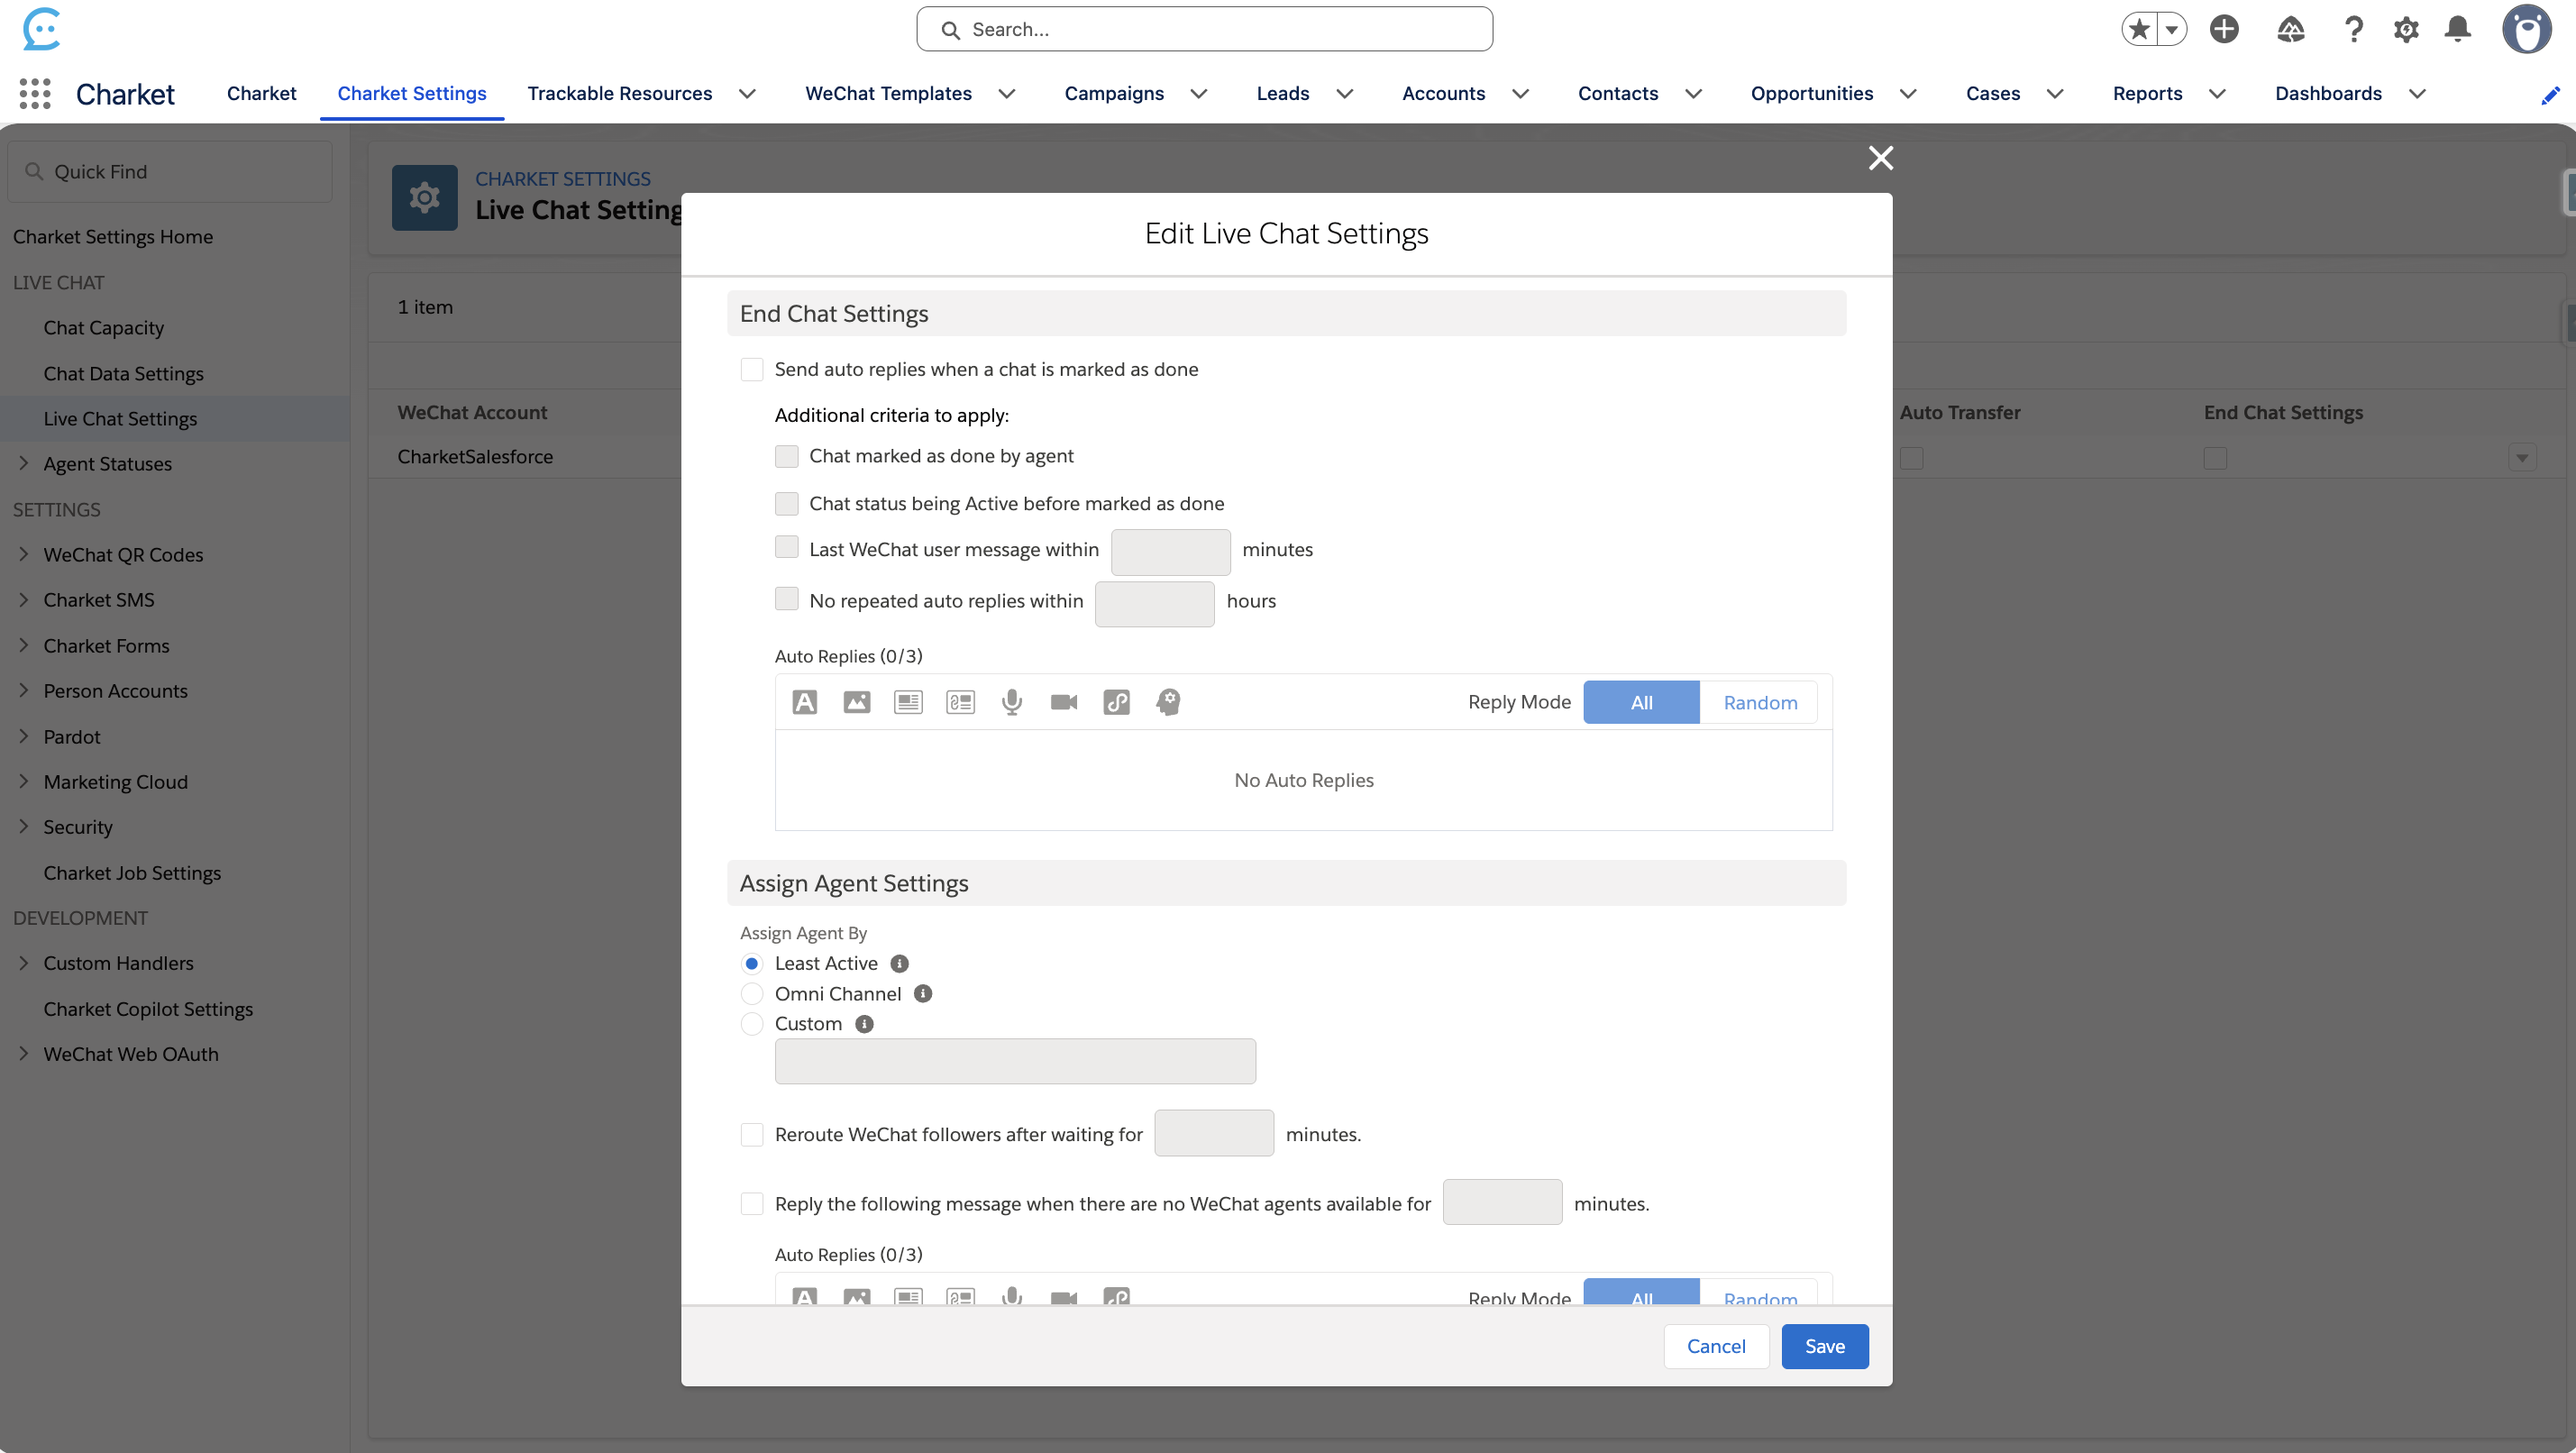Open Chat Capacity in the sidebar
This screenshot has height=1453, width=2576.
pyautogui.click(x=104, y=328)
